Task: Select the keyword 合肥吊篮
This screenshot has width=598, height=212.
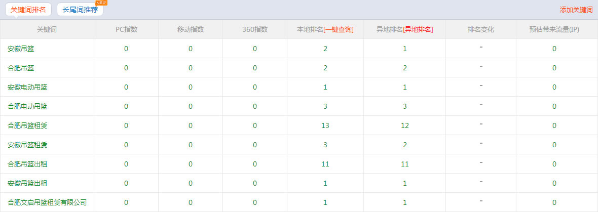Action: (21, 68)
